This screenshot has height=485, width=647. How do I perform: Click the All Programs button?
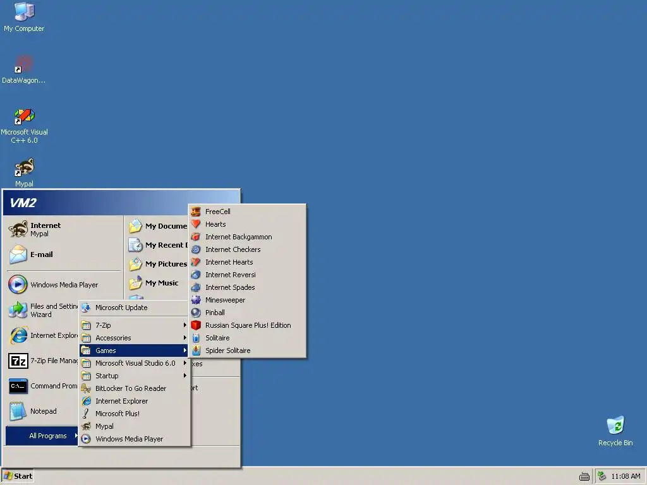42,436
